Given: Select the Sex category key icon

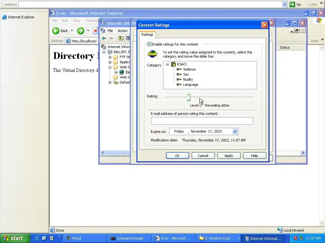Looking at the screenshot, I should click(x=179, y=74).
